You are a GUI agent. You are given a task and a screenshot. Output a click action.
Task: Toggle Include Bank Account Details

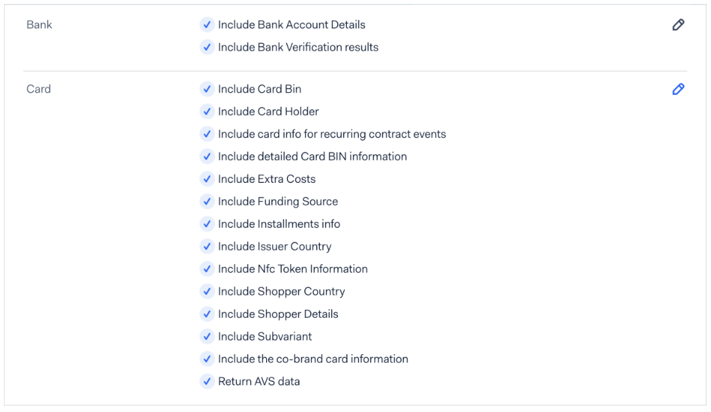tap(206, 24)
